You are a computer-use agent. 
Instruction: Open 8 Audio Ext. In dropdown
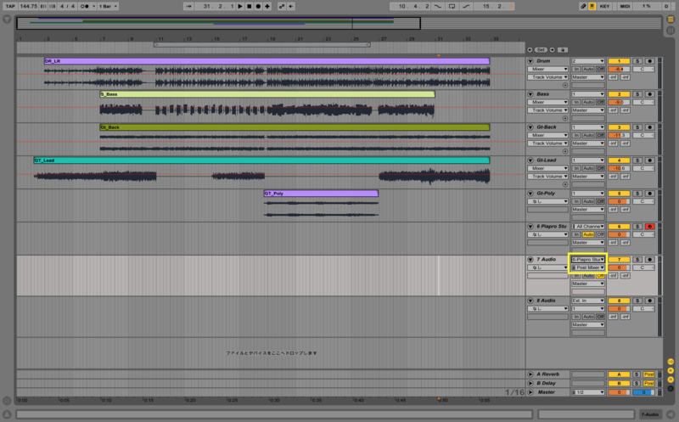pyautogui.click(x=587, y=301)
